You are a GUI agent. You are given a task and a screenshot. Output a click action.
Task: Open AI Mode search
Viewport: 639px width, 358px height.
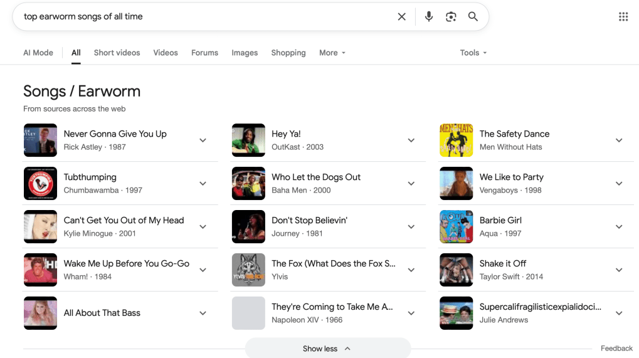(38, 53)
